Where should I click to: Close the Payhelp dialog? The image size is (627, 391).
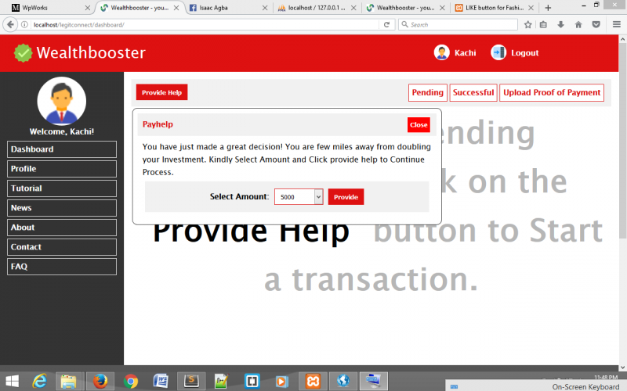(x=419, y=125)
